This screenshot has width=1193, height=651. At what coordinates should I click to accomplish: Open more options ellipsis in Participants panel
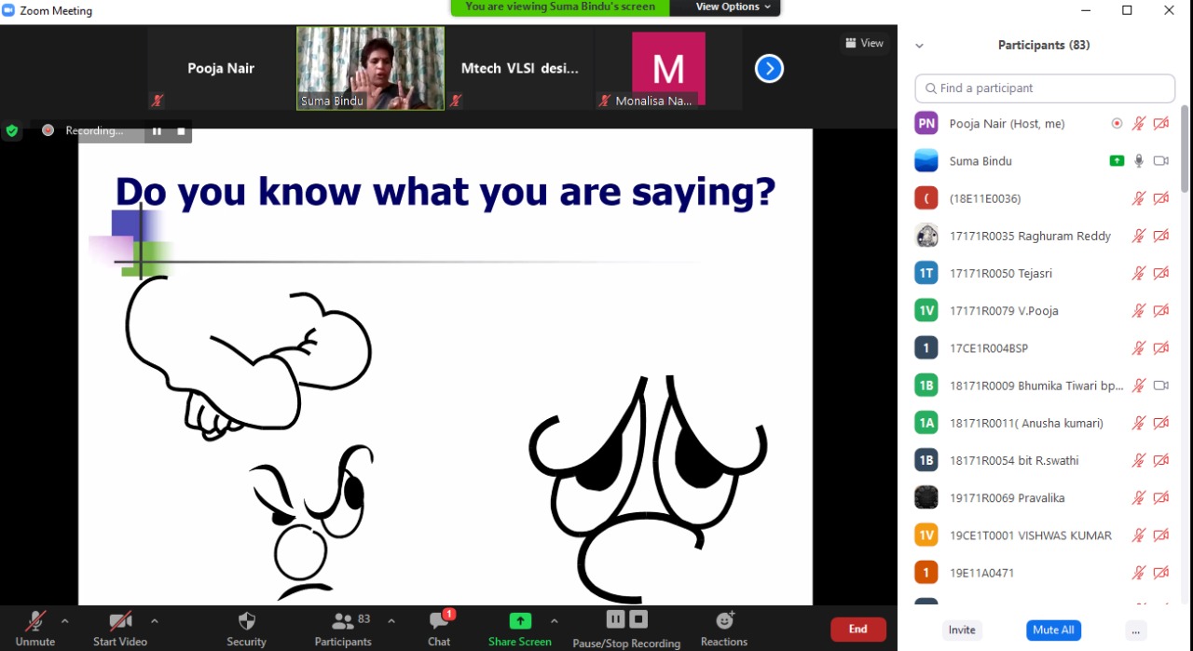1135,631
